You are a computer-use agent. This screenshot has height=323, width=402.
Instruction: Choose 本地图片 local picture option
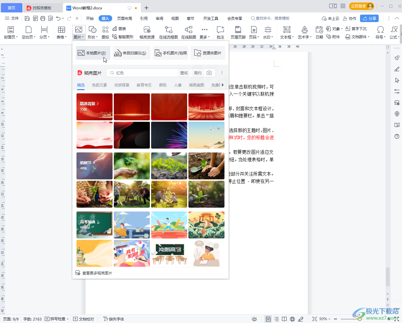click(x=93, y=53)
